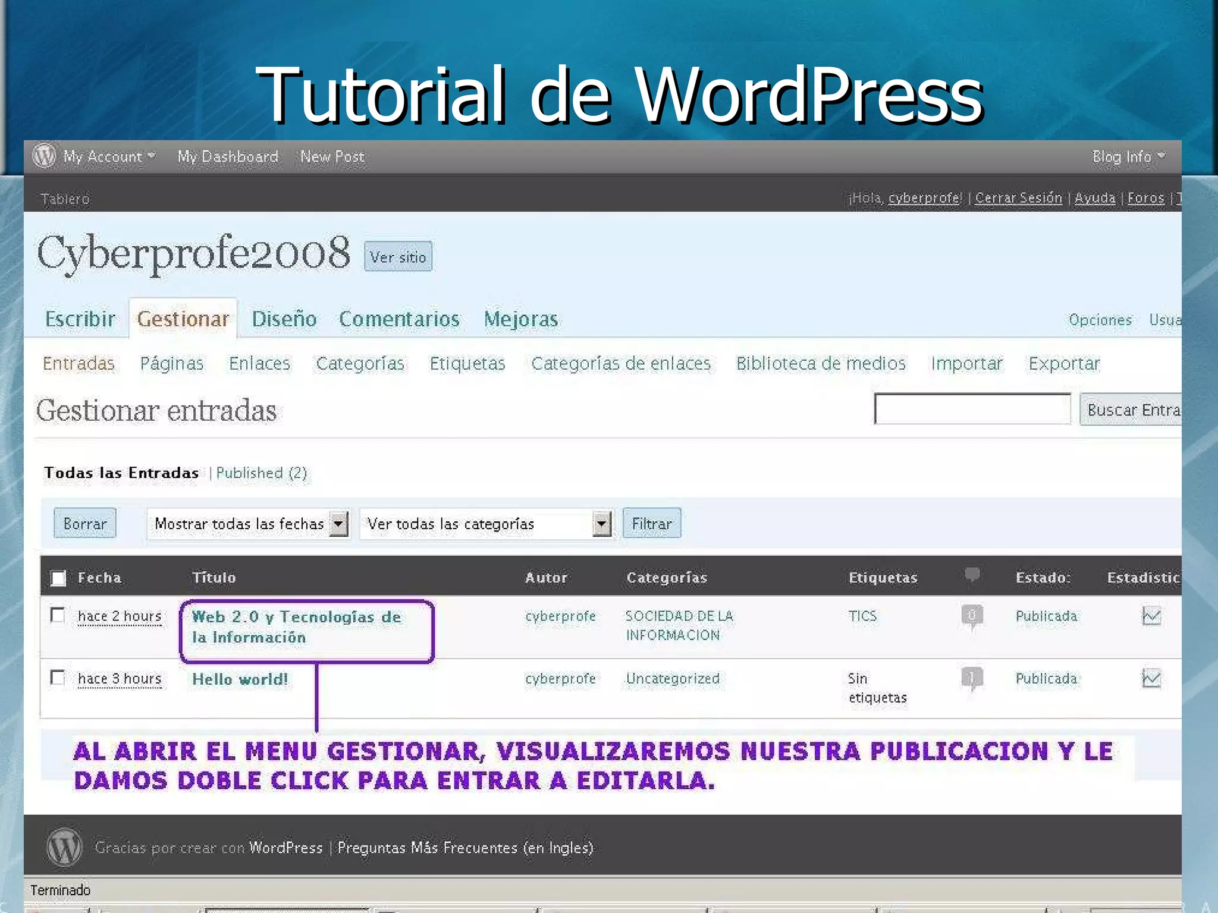This screenshot has height=913, width=1218.
Task: Expand the Blog Info dropdown
Action: (x=1128, y=156)
